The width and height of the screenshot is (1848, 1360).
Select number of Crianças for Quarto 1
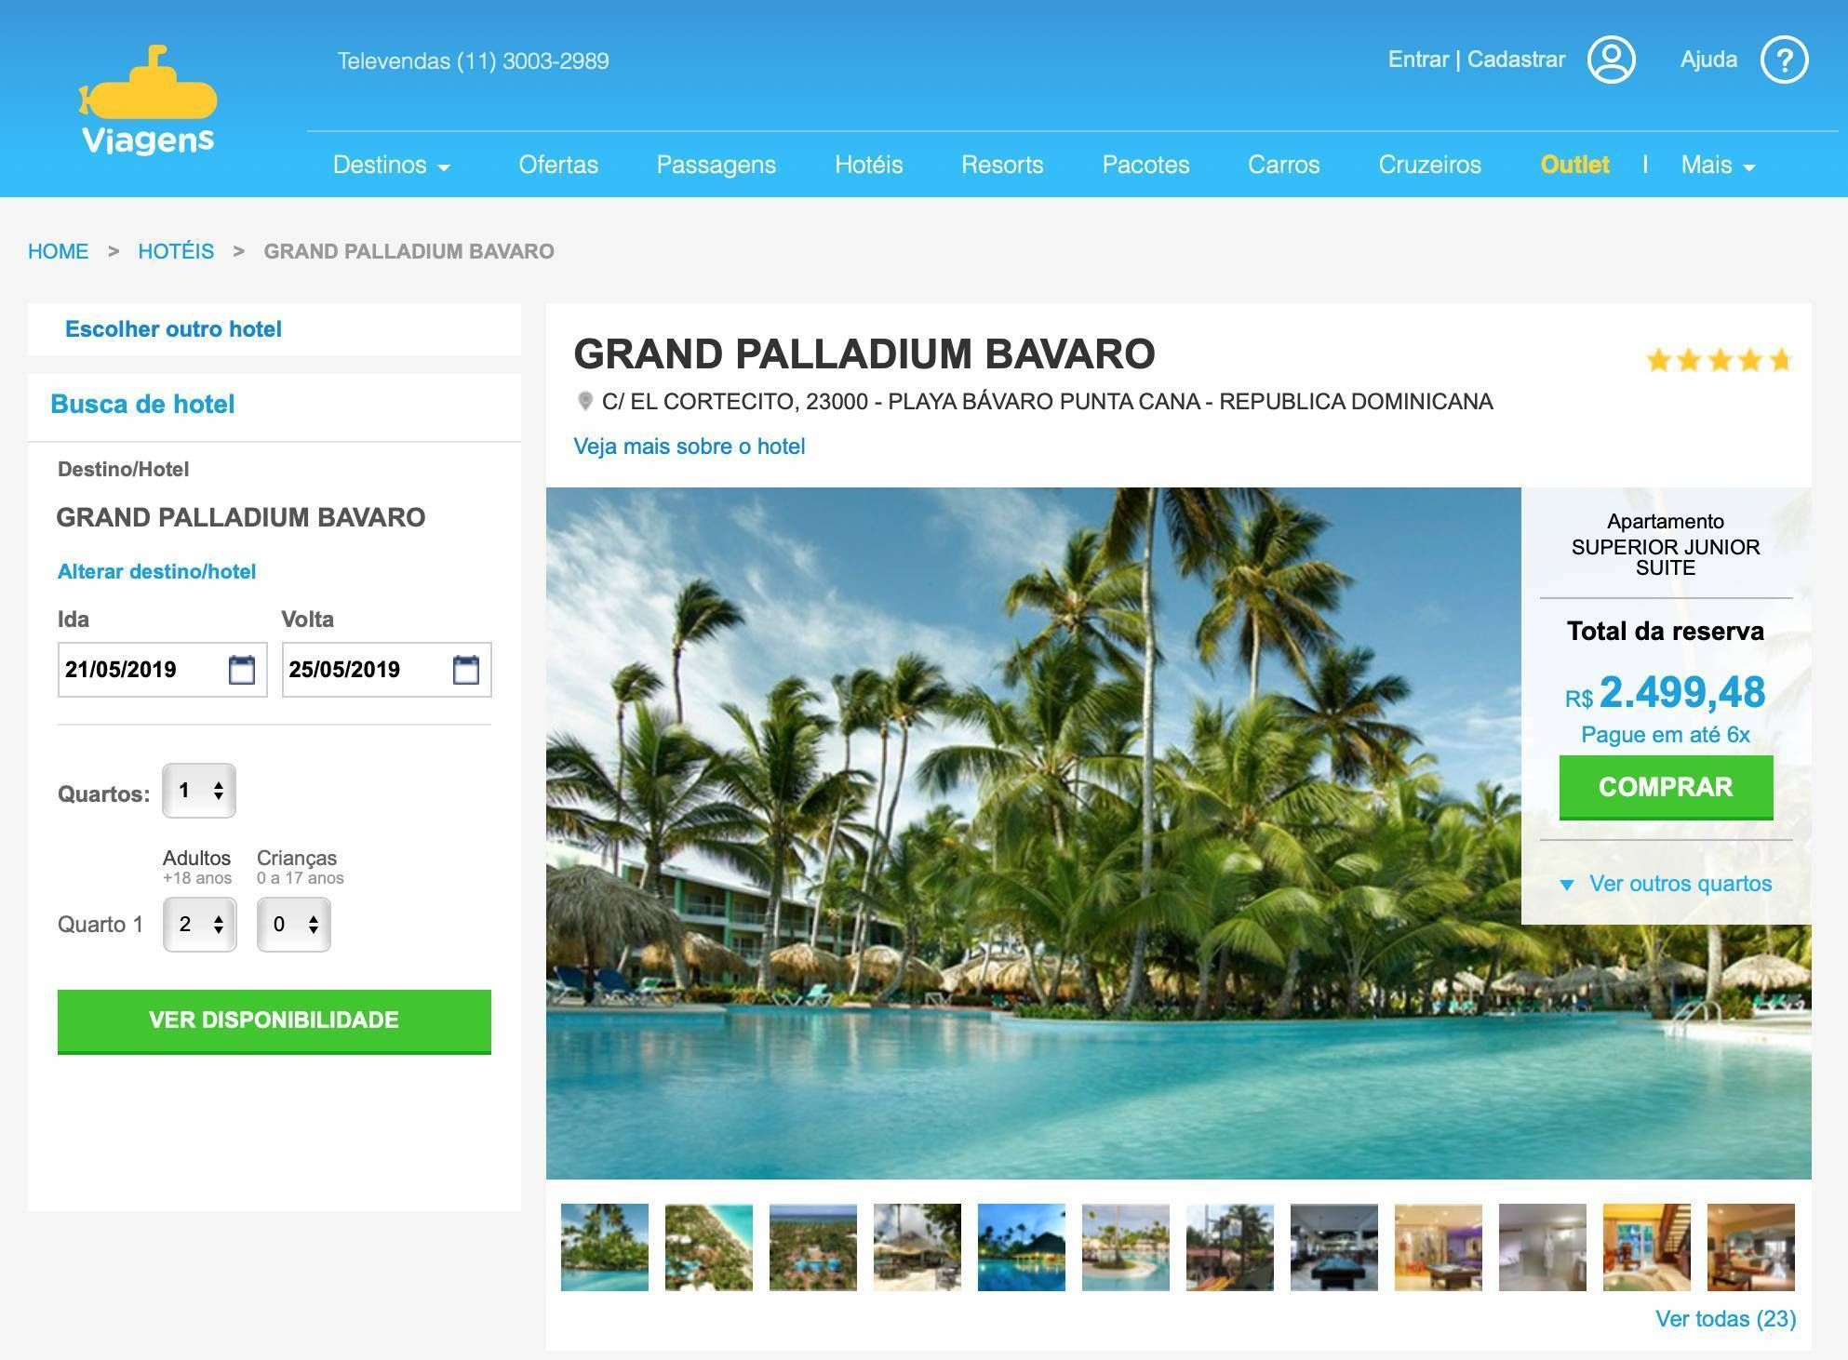click(x=294, y=924)
